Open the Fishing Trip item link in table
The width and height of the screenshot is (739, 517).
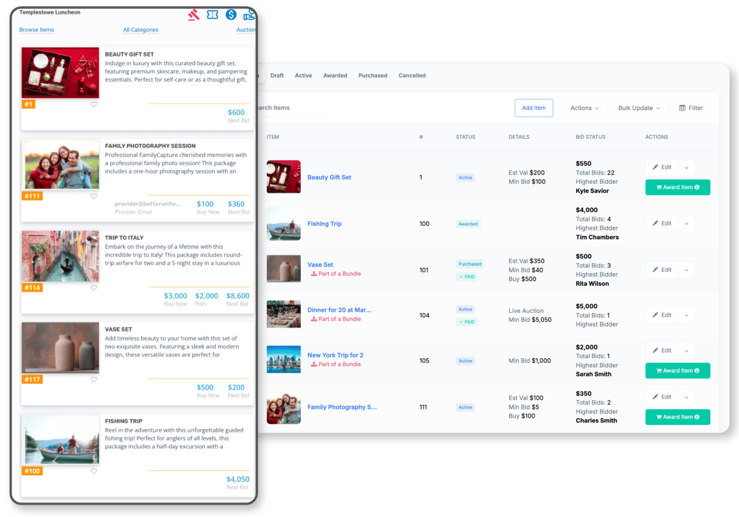(325, 224)
